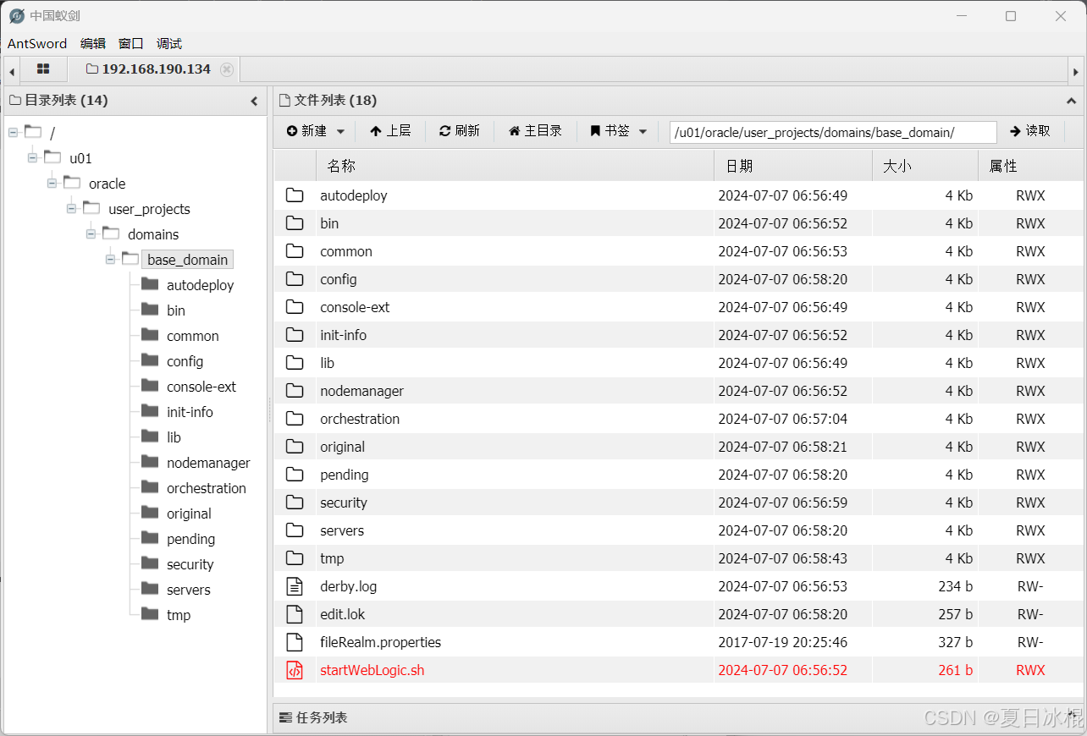This screenshot has height=736, width=1087.
Task: Click the console-ext folder icon in the tree
Action: click(150, 386)
